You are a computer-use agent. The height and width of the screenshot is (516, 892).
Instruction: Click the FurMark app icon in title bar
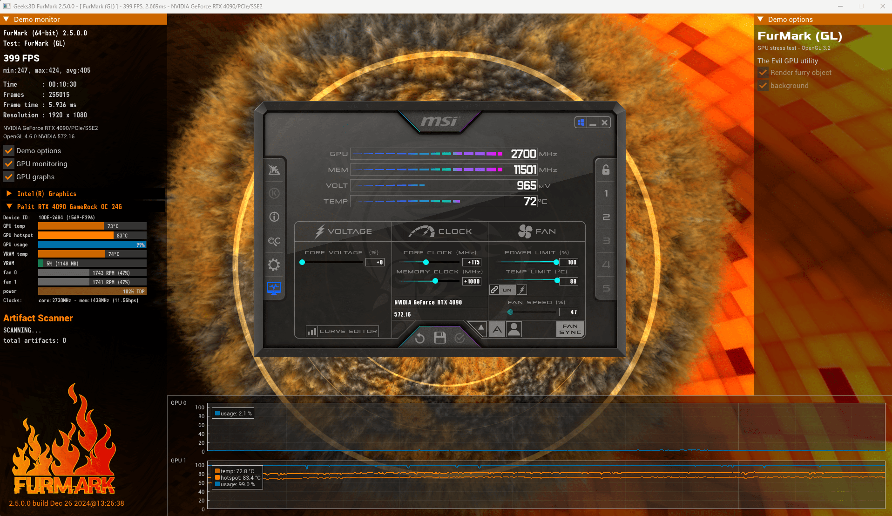tap(7, 6)
